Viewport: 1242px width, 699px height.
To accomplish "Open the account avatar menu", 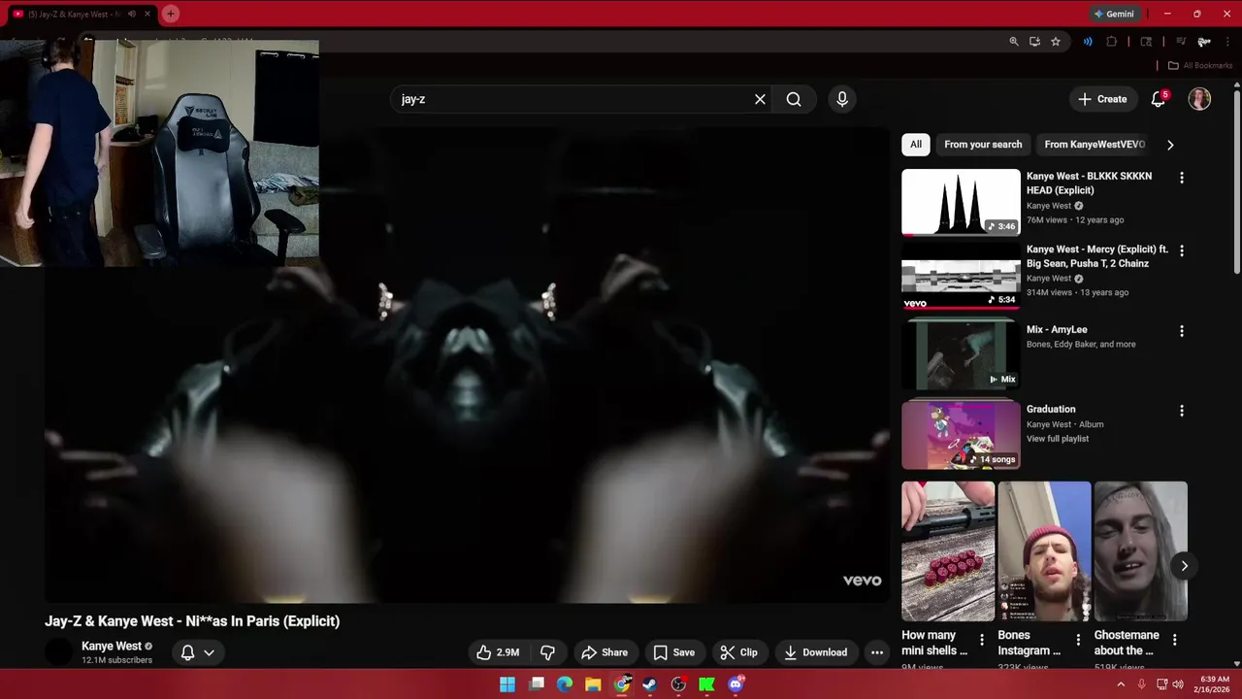I will point(1199,99).
